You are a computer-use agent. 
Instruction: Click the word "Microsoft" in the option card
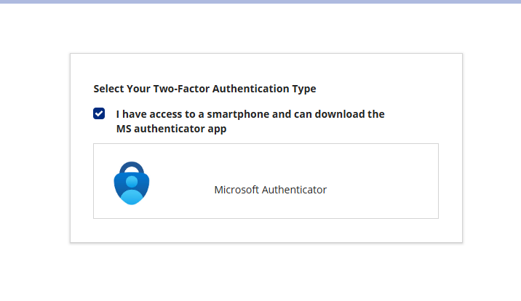point(236,190)
